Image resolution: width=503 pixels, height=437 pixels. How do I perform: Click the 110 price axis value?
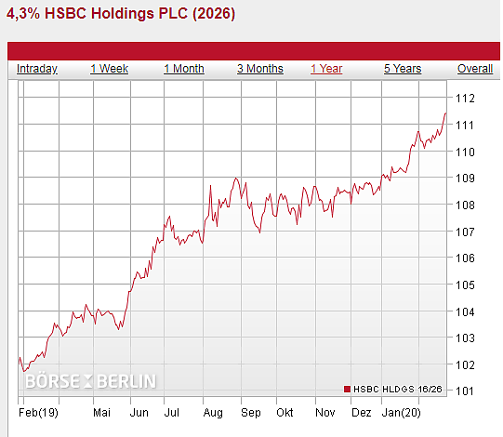coord(465,152)
